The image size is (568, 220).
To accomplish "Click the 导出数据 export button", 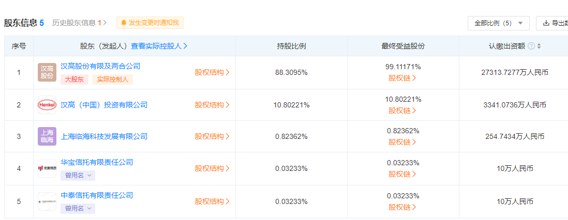I will (551, 23).
